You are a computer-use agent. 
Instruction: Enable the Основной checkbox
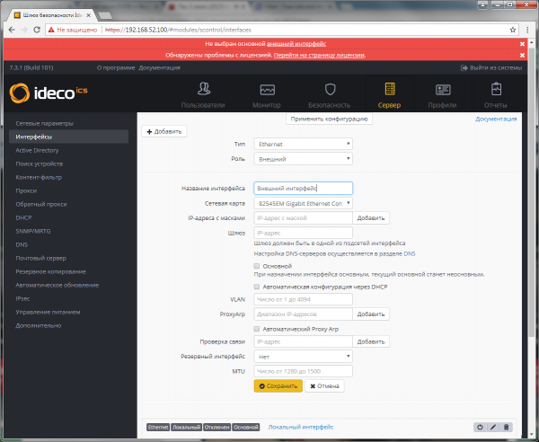coord(257,266)
